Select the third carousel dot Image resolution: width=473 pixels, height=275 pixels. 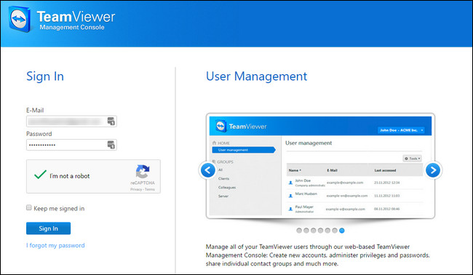tap(314, 231)
